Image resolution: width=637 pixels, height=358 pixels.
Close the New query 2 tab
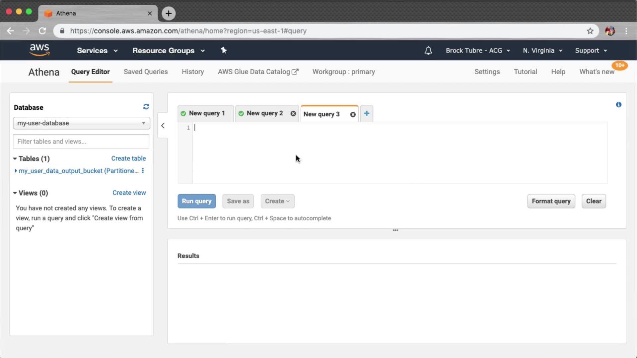[293, 113]
